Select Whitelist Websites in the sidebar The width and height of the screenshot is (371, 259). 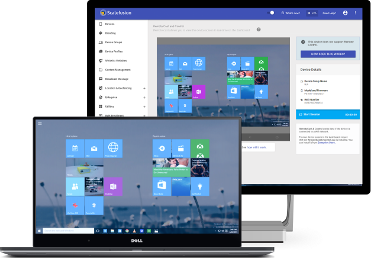116,60
